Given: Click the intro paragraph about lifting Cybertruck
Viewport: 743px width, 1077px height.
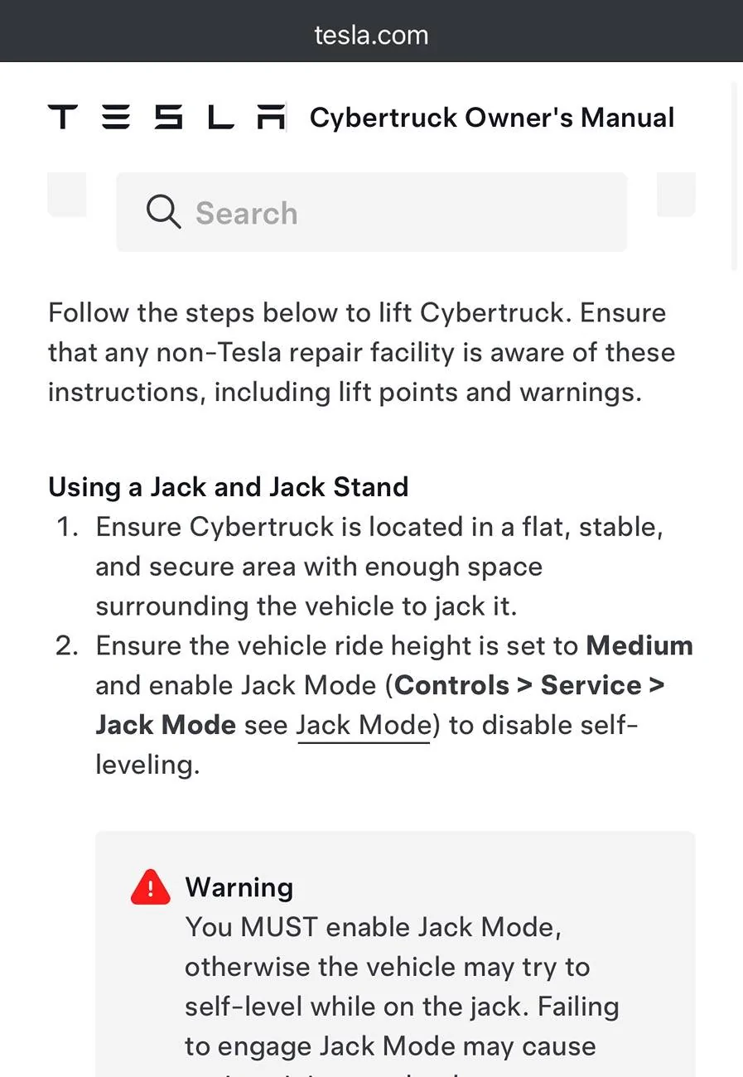Looking at the screenshot, I should pyautogui.click(x=362, y=353).
